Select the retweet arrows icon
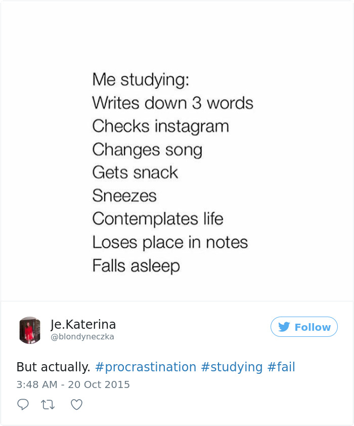 (x=47, y=404)
